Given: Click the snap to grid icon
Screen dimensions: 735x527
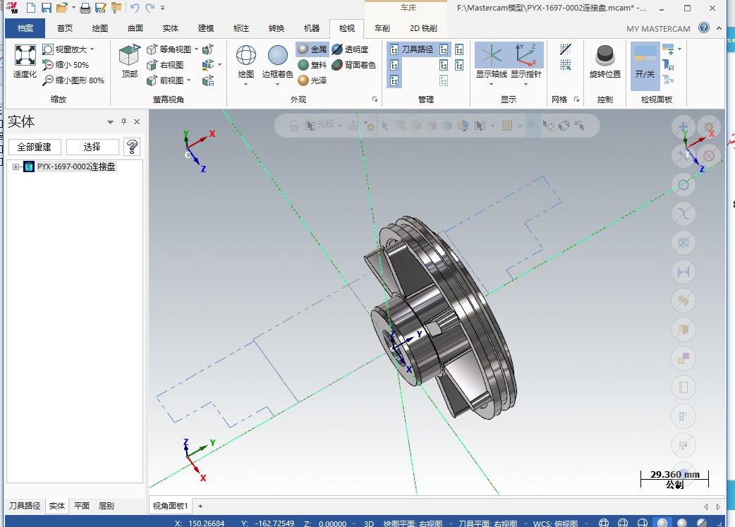Looking at the screenshot, I should click(565, 65).
